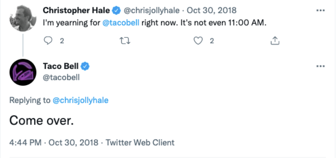Open Taco Bell's purple logo avatar
The height and width of the screenshot is (158, 336).
pos(23,72)
